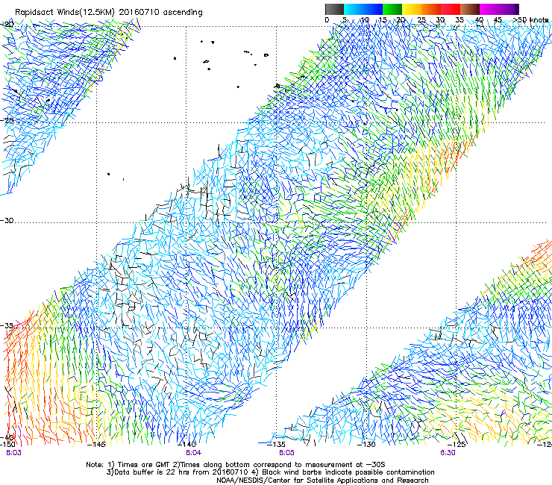Click the red 30-35 knots legend segment
Image resolution: width=552 pixels, height=485 pixels.
tap(451, 9)
